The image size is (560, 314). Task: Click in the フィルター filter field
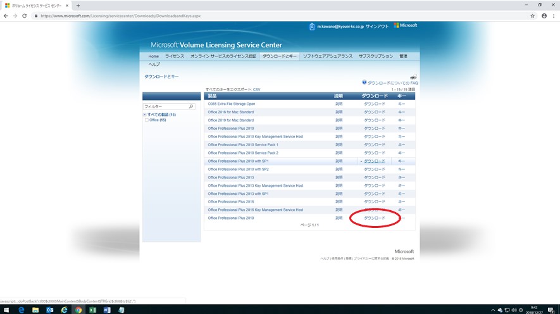point(168,106)
